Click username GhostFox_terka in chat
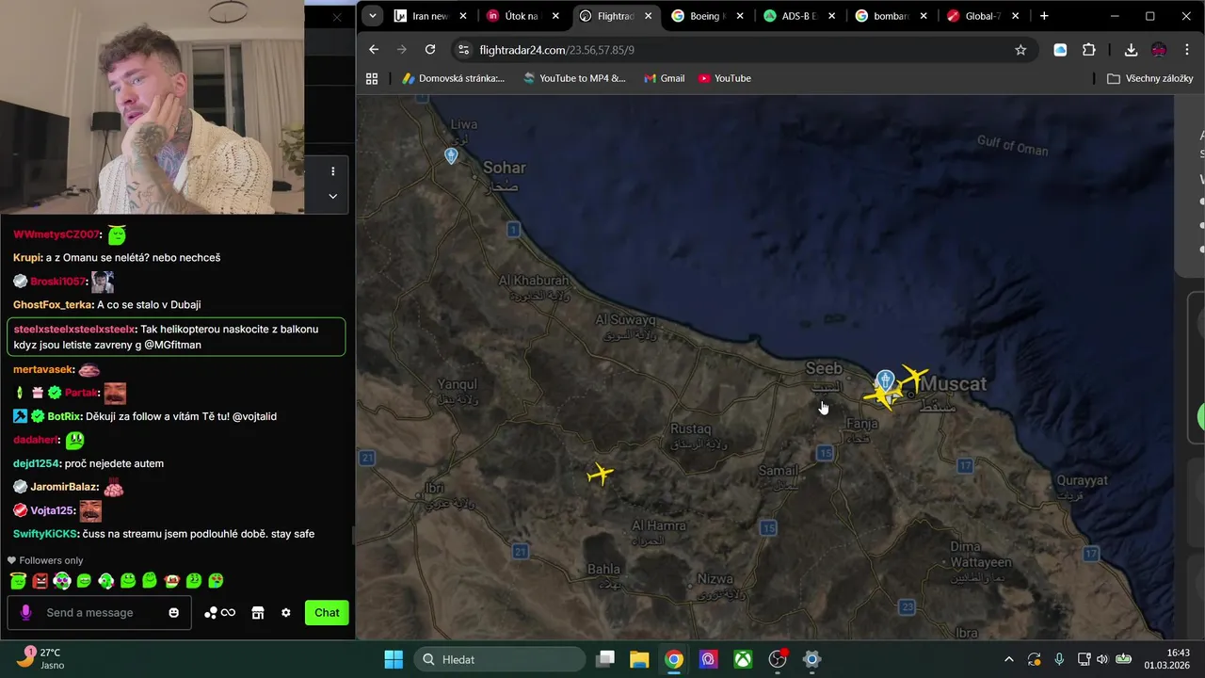This screenshot has height=678, width=1205. (53, 305)
